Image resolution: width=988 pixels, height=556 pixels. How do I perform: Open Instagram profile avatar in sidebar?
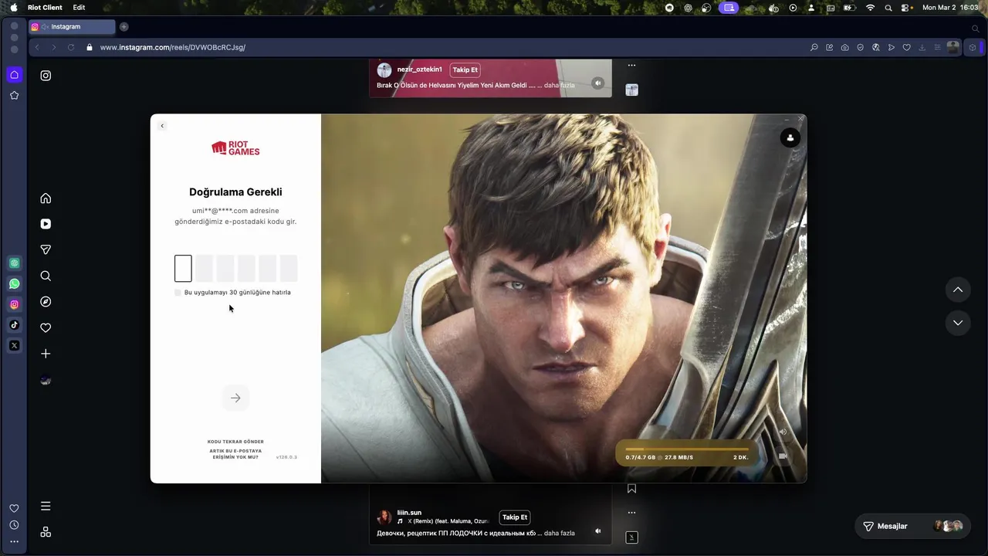[46, 380]
